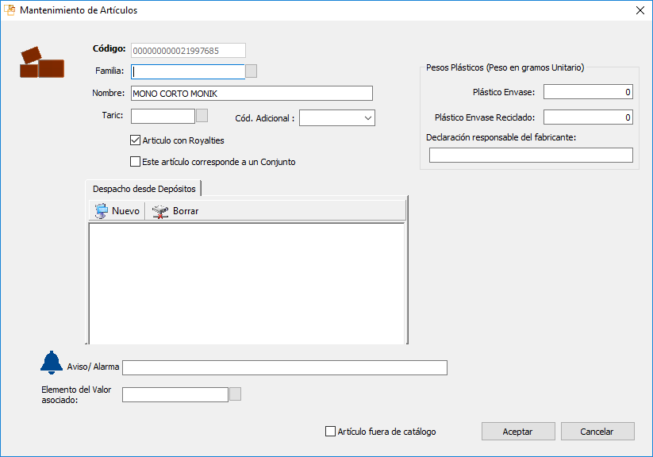653x457 pixels.
Task: Click the Aviso/Alarma text field
Action: point(284,367)
